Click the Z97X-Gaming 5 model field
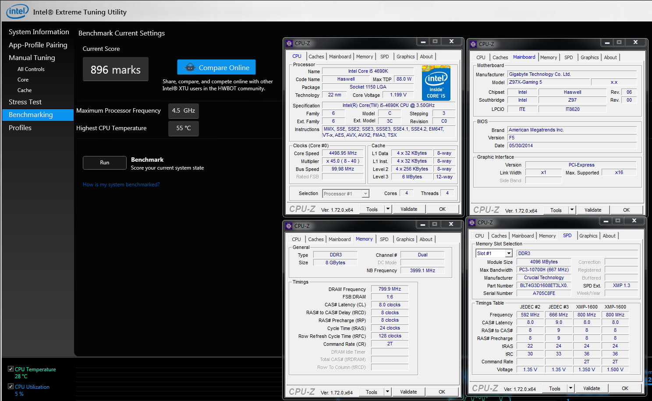The width and height of the screenshot is (652, 401). pos(548,82)
